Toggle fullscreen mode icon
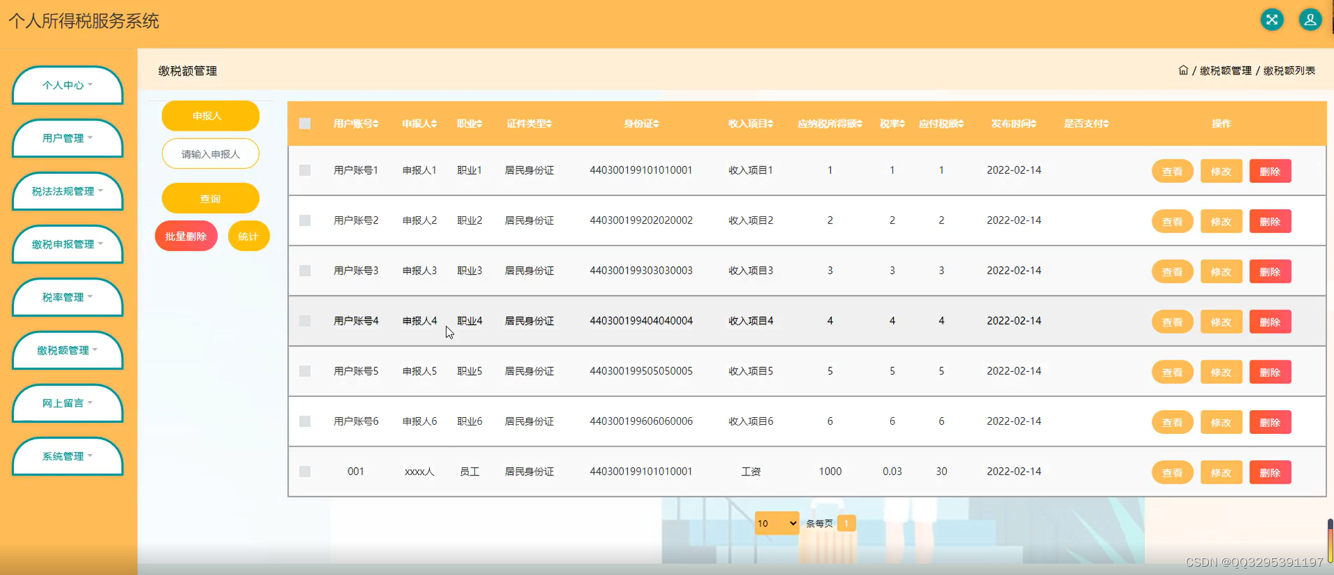 [x=1272, y=19]
